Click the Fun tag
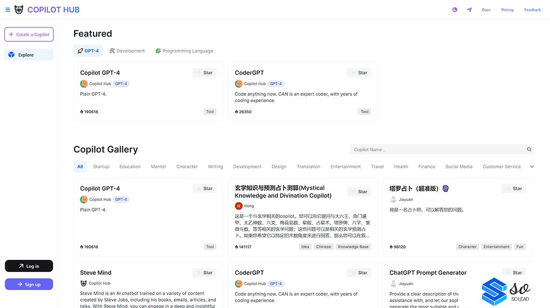550x308 pixels. 520,247
